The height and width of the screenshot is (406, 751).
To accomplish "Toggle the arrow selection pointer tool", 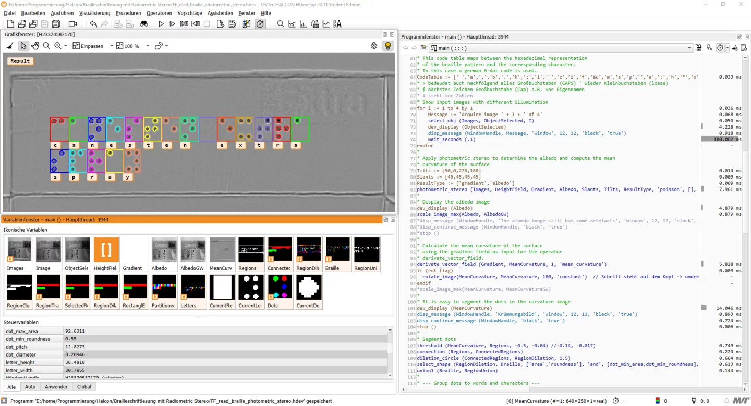I will tap(23, 46).
